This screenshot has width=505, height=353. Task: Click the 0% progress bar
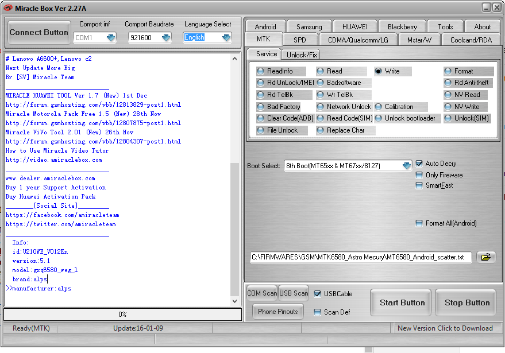122,315
